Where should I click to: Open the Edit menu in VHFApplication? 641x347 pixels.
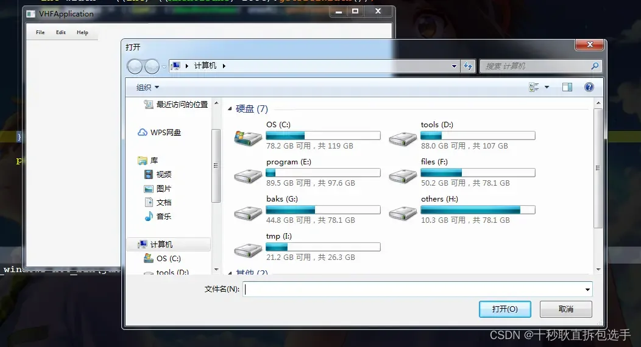61,32
